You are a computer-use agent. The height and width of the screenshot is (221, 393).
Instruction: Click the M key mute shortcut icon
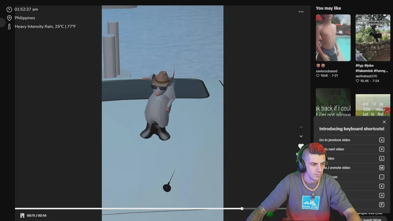(x=382, y=168)
